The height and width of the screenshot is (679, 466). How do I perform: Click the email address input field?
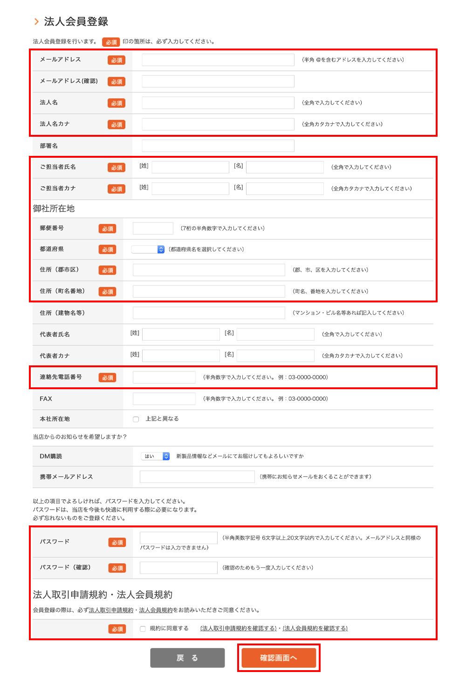tap(218, 60)
